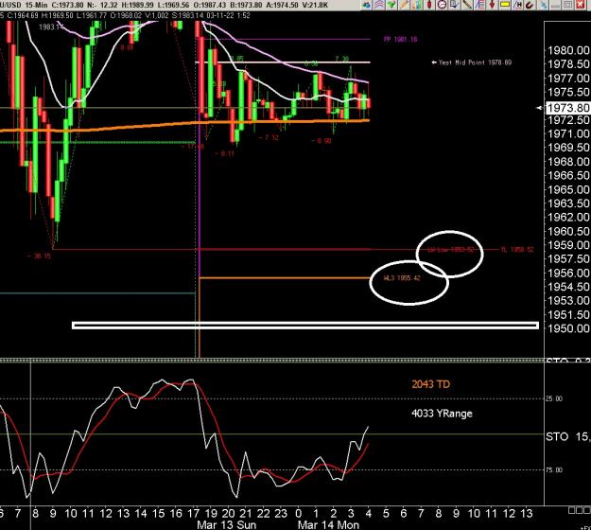Click the orange 2043 TD text
591x530 pixels.
[430, 384]
